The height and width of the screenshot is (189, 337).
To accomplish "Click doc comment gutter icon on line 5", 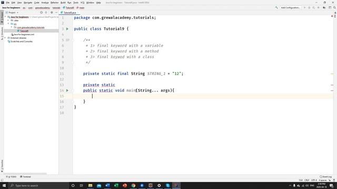I will click(x=67, y=40).
